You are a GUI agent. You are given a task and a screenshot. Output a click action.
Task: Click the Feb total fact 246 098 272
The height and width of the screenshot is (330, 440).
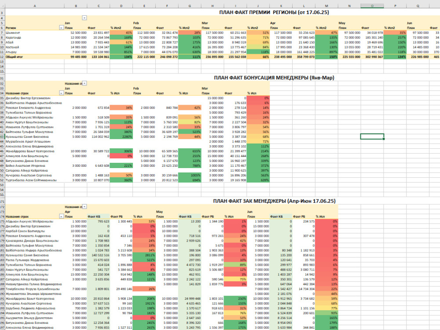point(167,57)
